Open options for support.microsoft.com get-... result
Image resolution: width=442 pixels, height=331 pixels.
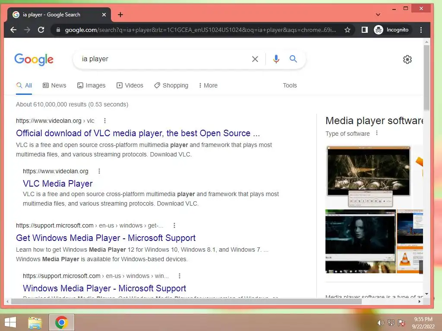174,225
